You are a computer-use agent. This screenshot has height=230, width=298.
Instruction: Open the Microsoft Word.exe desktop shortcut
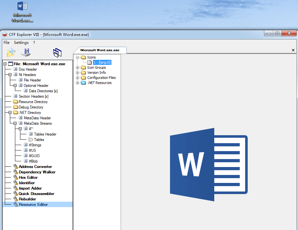coord(22,12)
